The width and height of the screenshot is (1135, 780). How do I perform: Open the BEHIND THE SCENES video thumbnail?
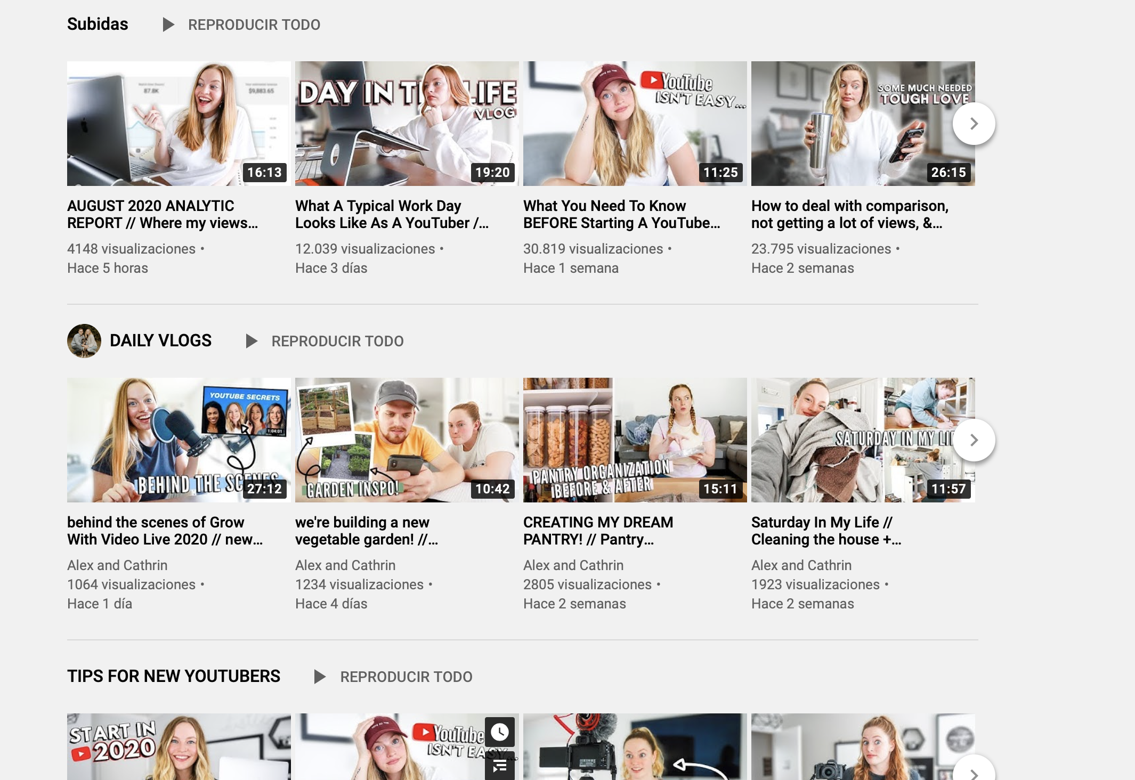(179, 440)
